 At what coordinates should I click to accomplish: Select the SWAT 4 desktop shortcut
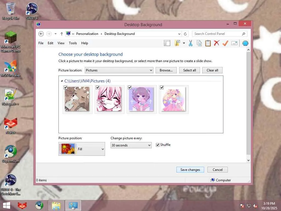click(32, 11)
